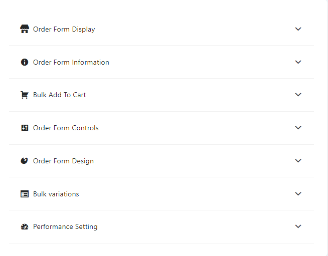The height and width of the screenshot is (256, 328).
Task: Open the Performance Setting section label
Action: (65, 227)
